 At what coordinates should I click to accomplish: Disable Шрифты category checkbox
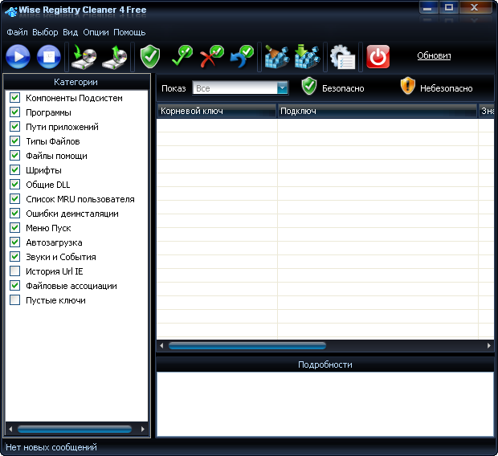click(x=15, y=169)
